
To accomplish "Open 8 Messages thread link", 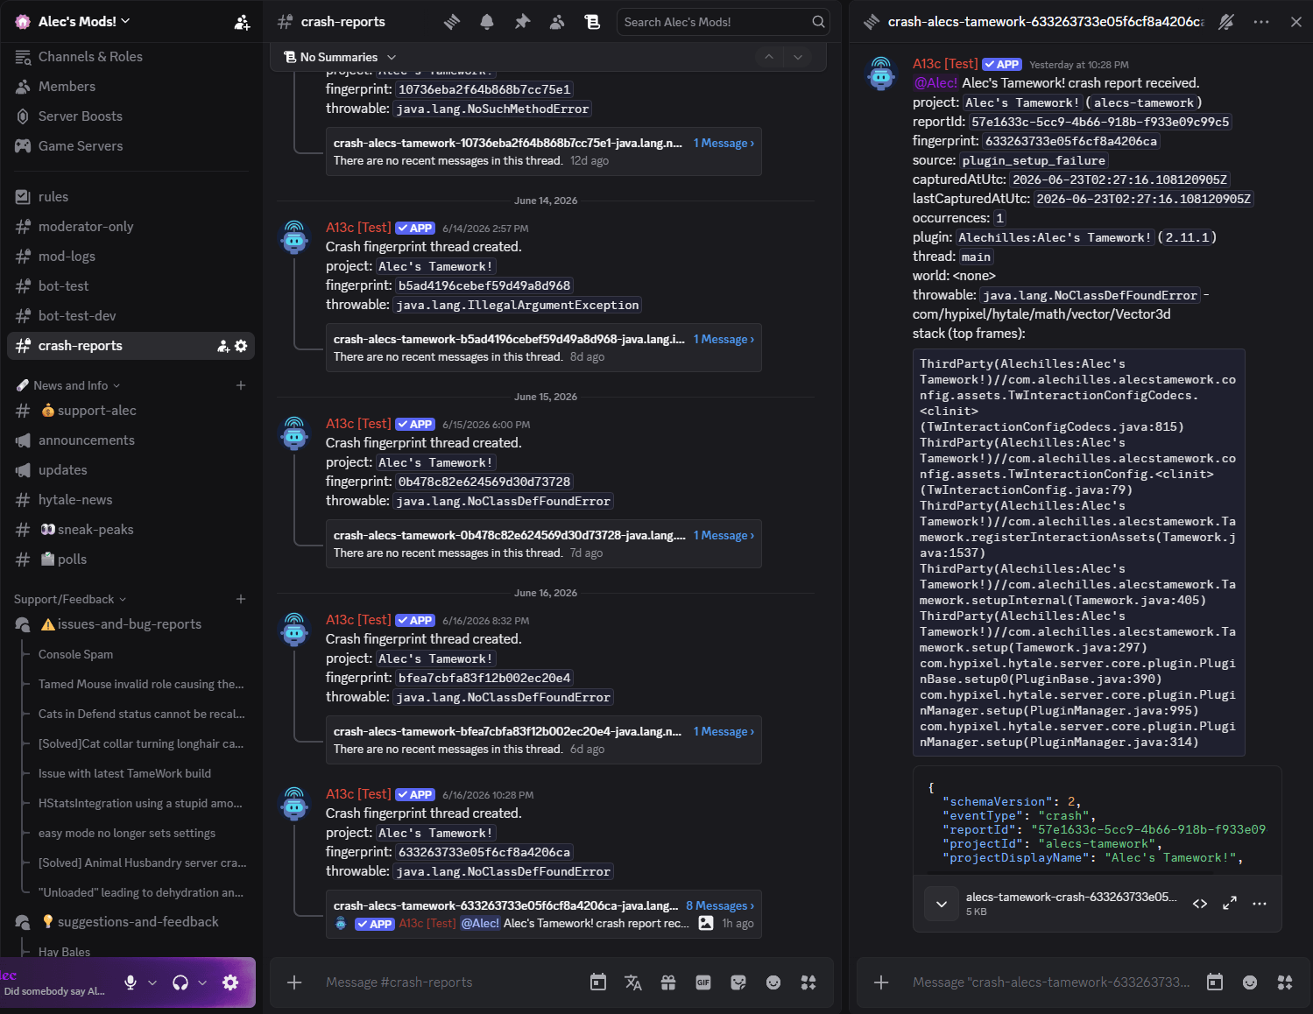I will [x=720, y=905].
